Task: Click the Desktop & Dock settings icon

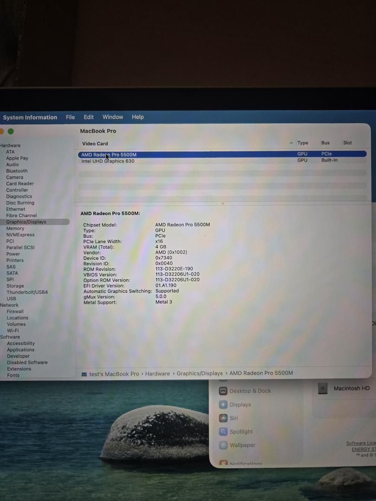Action: [x=223, y=391]
